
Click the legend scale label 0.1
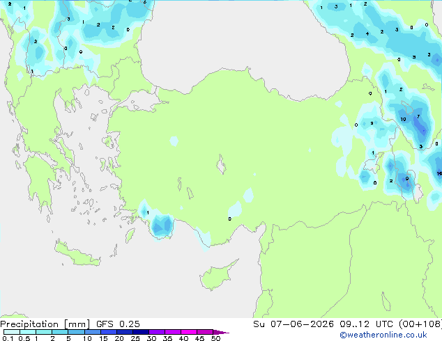coord(8,338)
